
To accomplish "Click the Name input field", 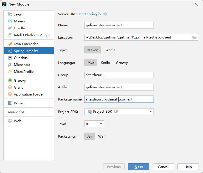I will [119, 25].
